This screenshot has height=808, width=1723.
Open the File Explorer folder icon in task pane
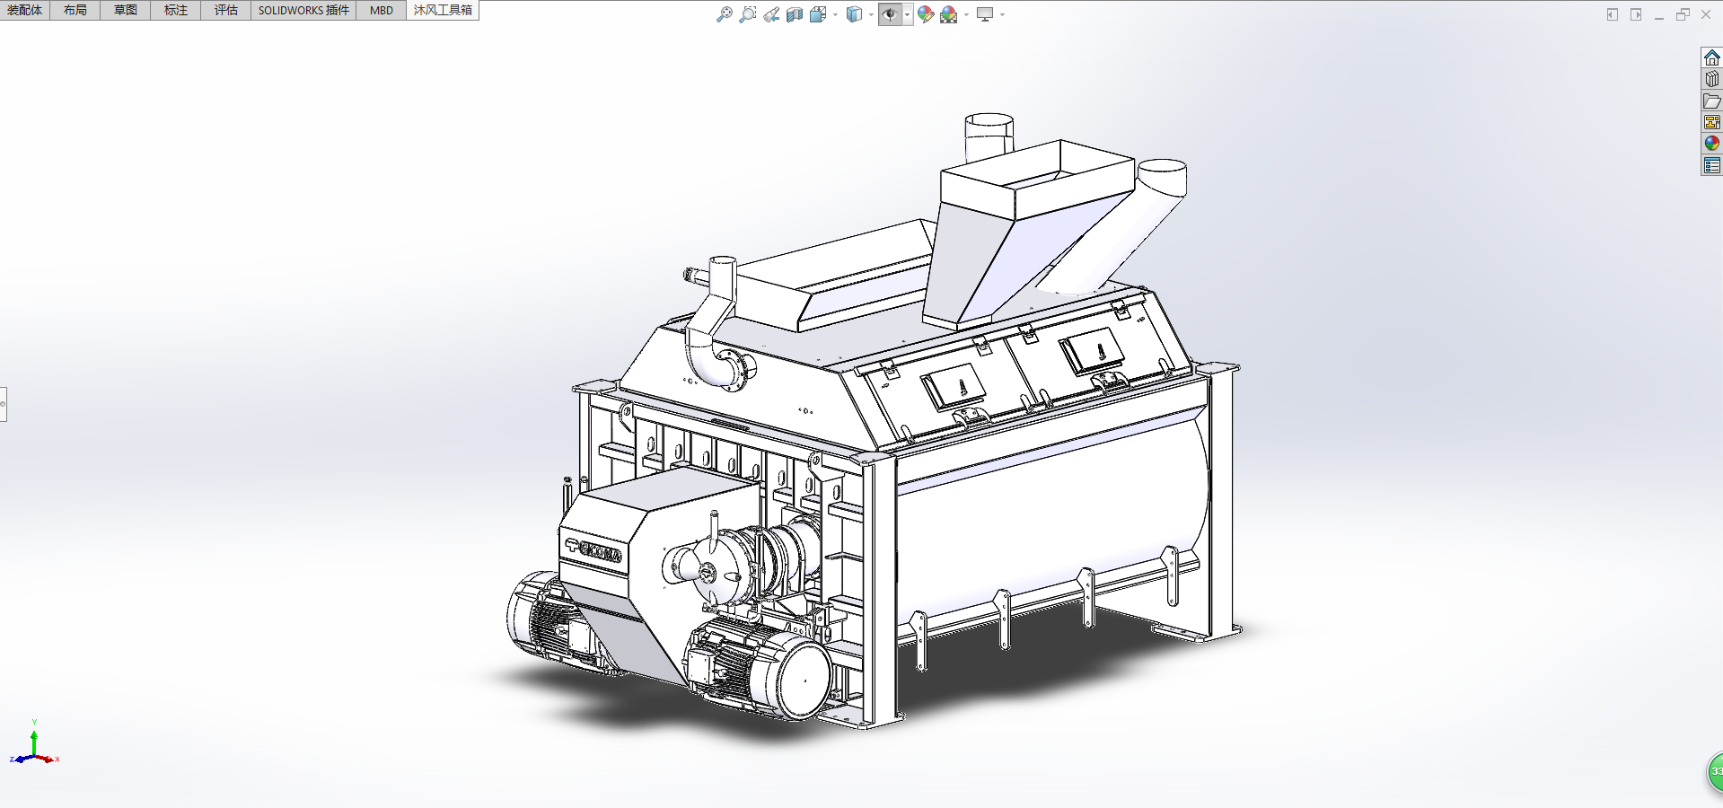coord(1712,101)
